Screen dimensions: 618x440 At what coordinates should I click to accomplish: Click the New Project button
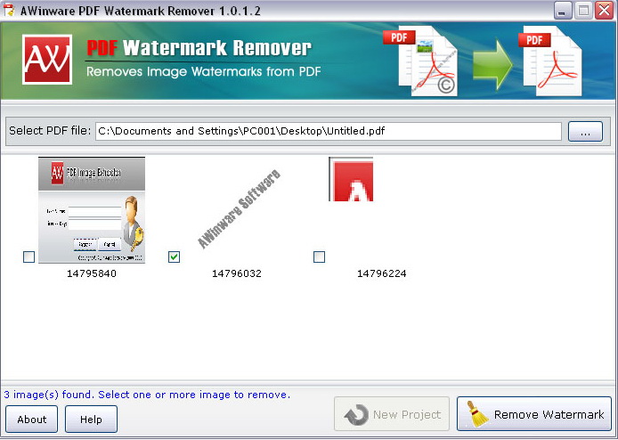tap(392, 414)
